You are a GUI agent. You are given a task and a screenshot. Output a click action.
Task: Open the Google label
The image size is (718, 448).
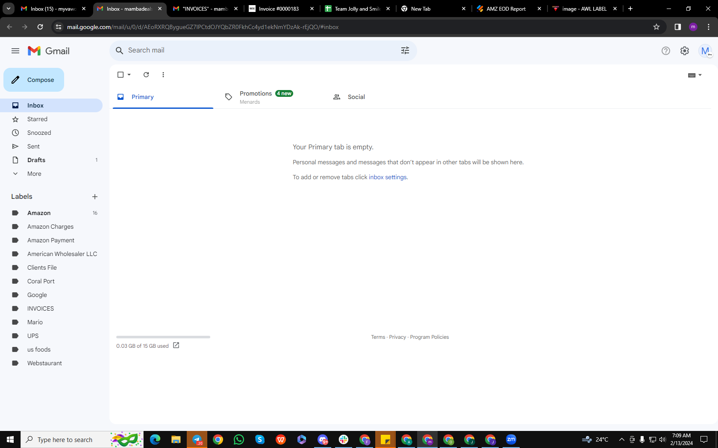[51, 295]
